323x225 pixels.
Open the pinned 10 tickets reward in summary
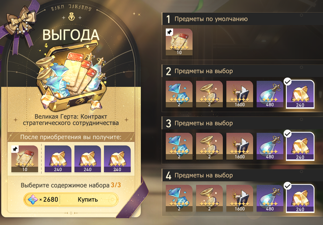[25, 159]
